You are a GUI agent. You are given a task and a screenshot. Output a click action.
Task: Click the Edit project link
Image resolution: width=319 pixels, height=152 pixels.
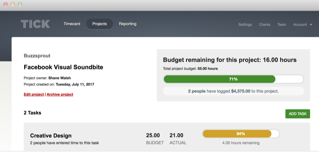pos(34,94)
